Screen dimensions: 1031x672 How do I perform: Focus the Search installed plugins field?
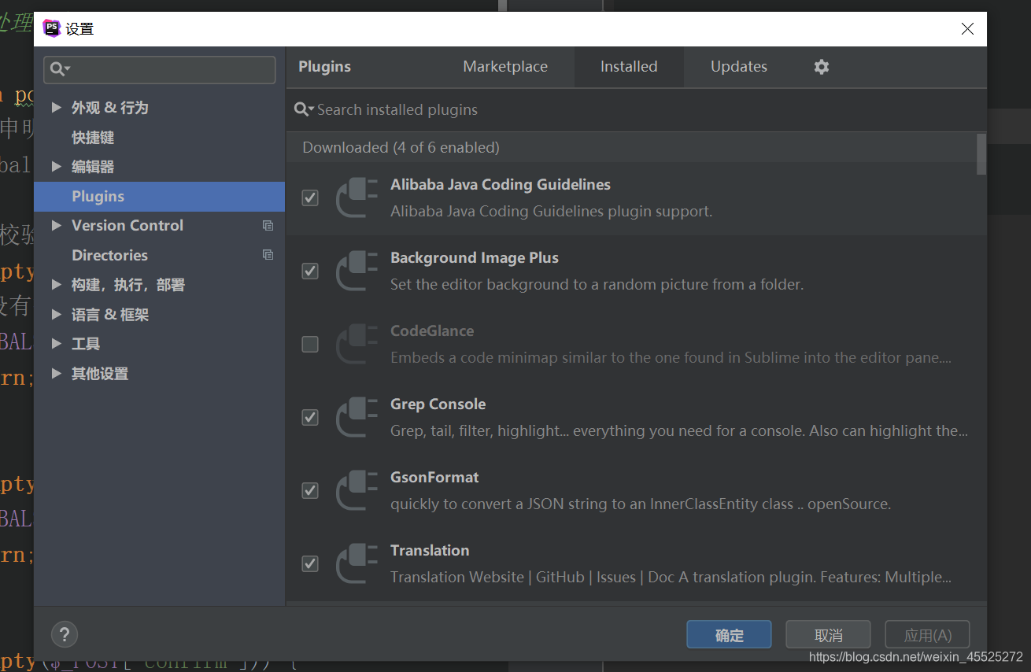click(636, 109)
